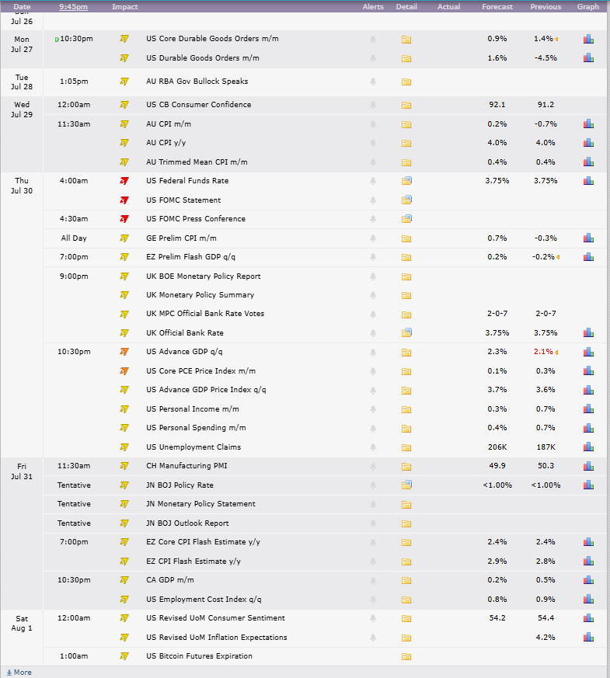Click orange impact icon for US Core PCE Price Index
This screenshot has height=678, width=610.
pos(124,371)
